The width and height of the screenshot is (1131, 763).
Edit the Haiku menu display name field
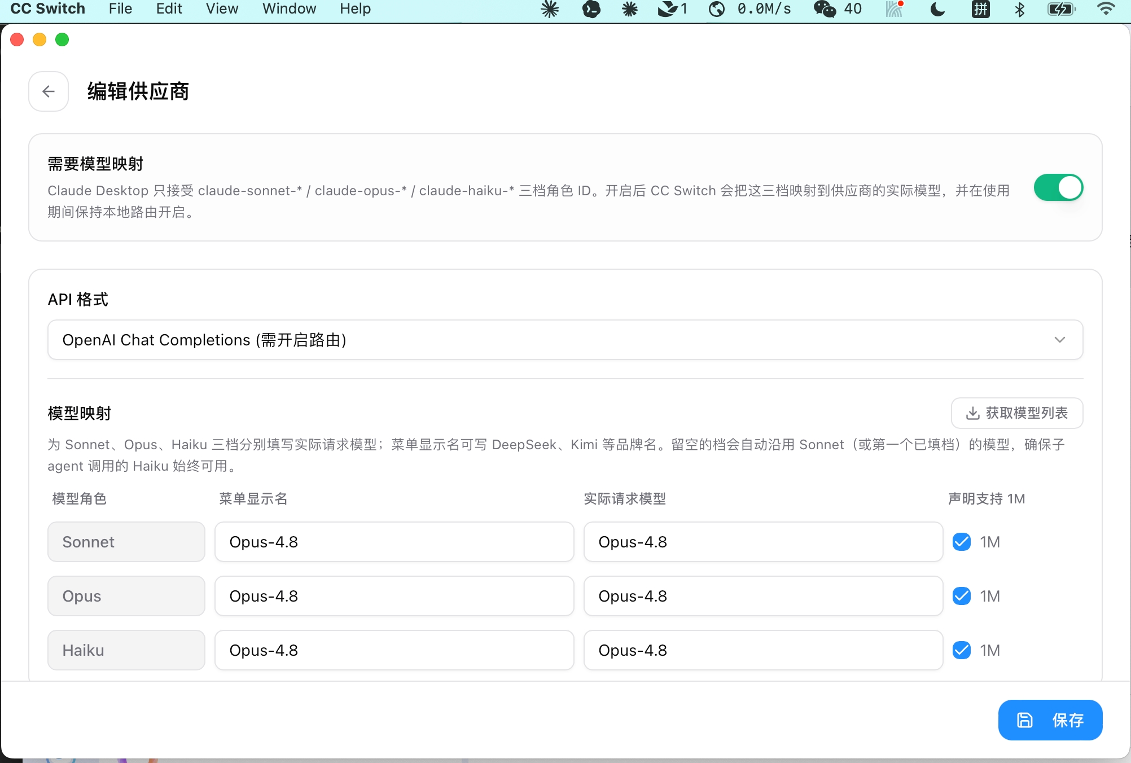394,650
